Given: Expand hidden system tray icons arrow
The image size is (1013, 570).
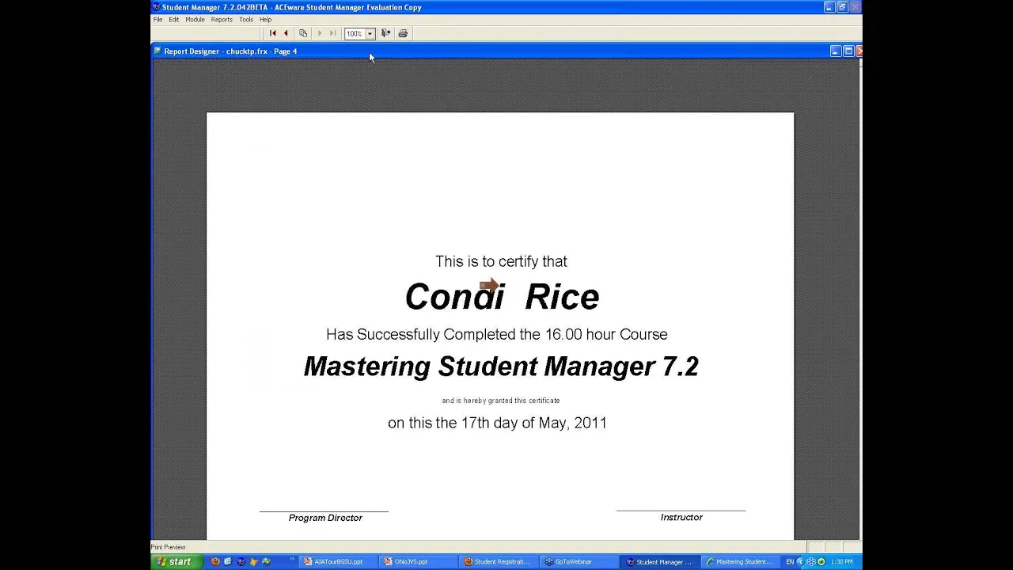Looking at the screenshot, I should [x=800, y=561].
